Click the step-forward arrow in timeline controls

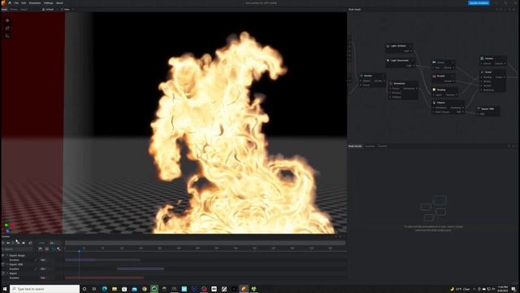pos(24,243)
